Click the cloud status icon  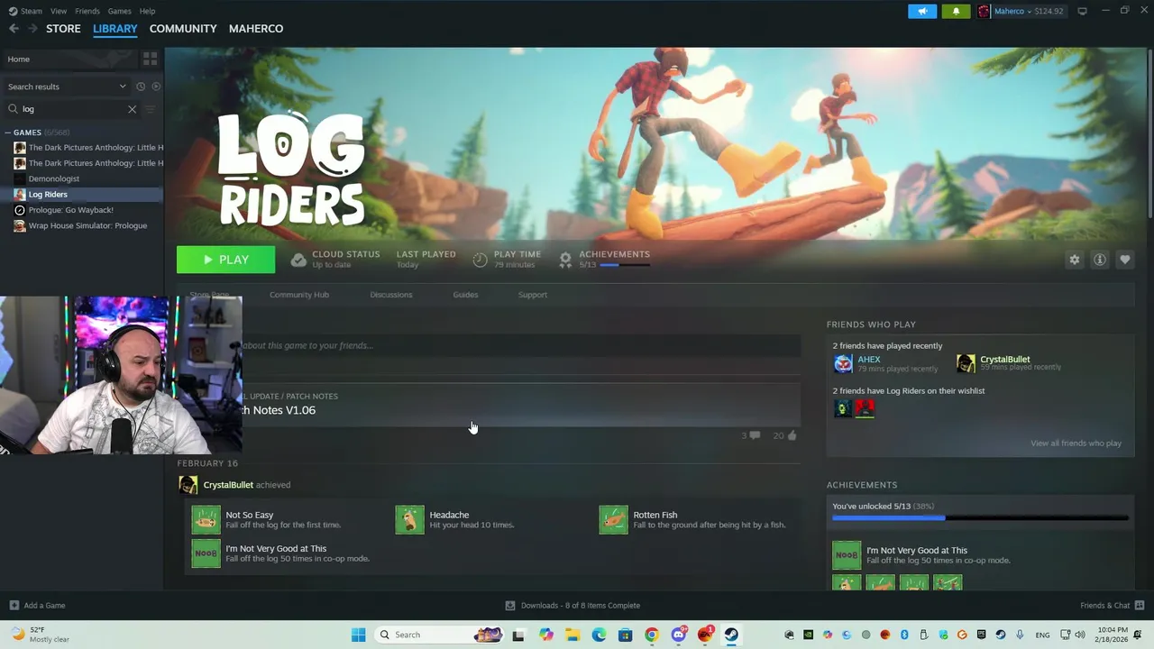tap(298, 260)
